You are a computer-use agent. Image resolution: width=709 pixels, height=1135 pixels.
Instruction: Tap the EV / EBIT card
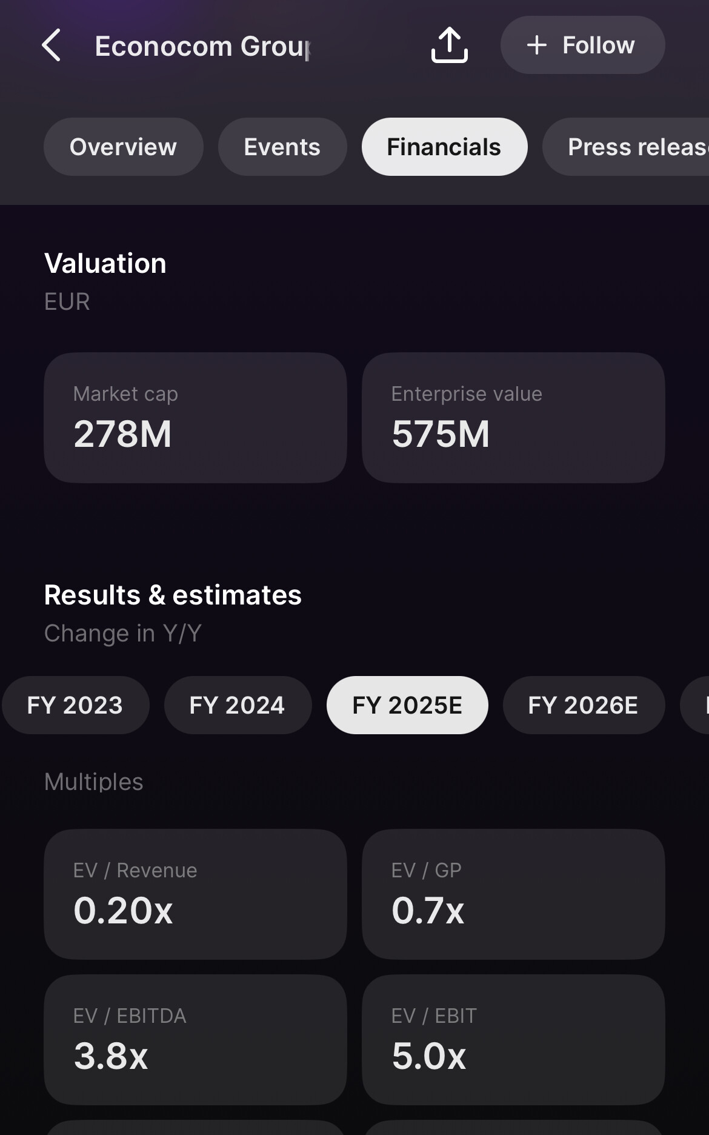coord(513,1039)
